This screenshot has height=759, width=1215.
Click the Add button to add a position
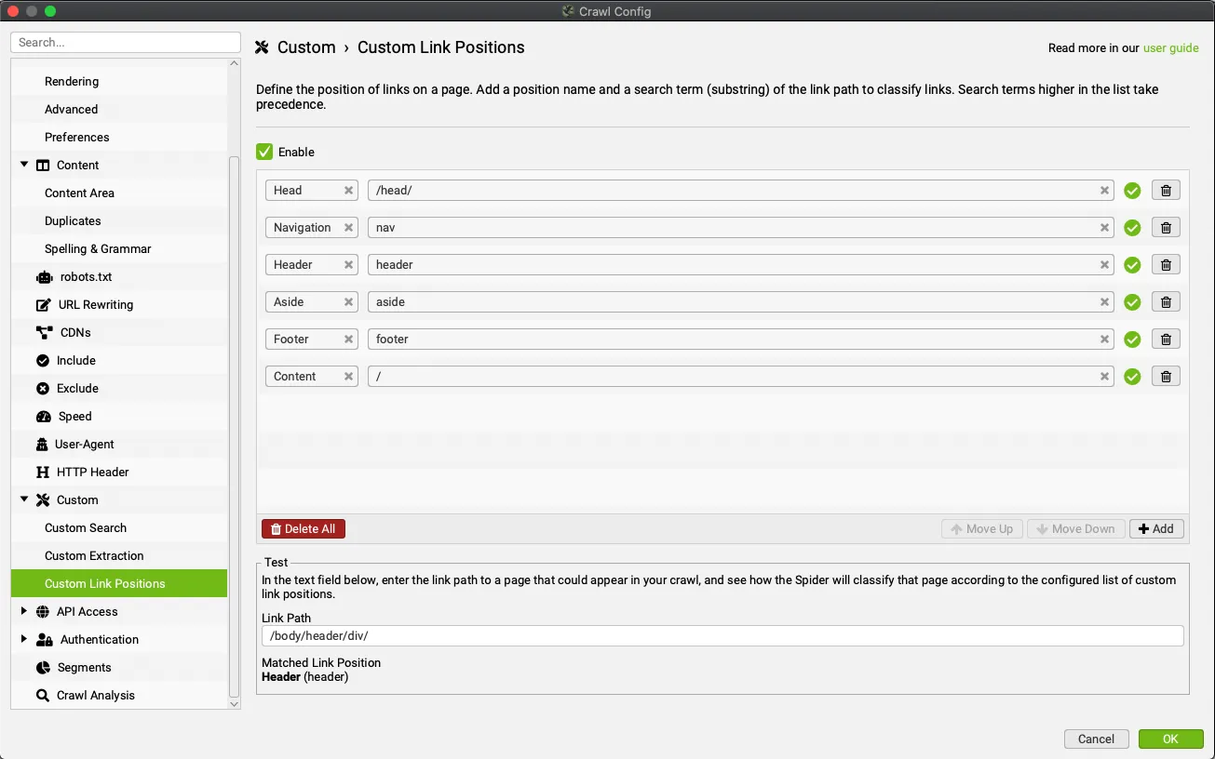(1156, 529)
